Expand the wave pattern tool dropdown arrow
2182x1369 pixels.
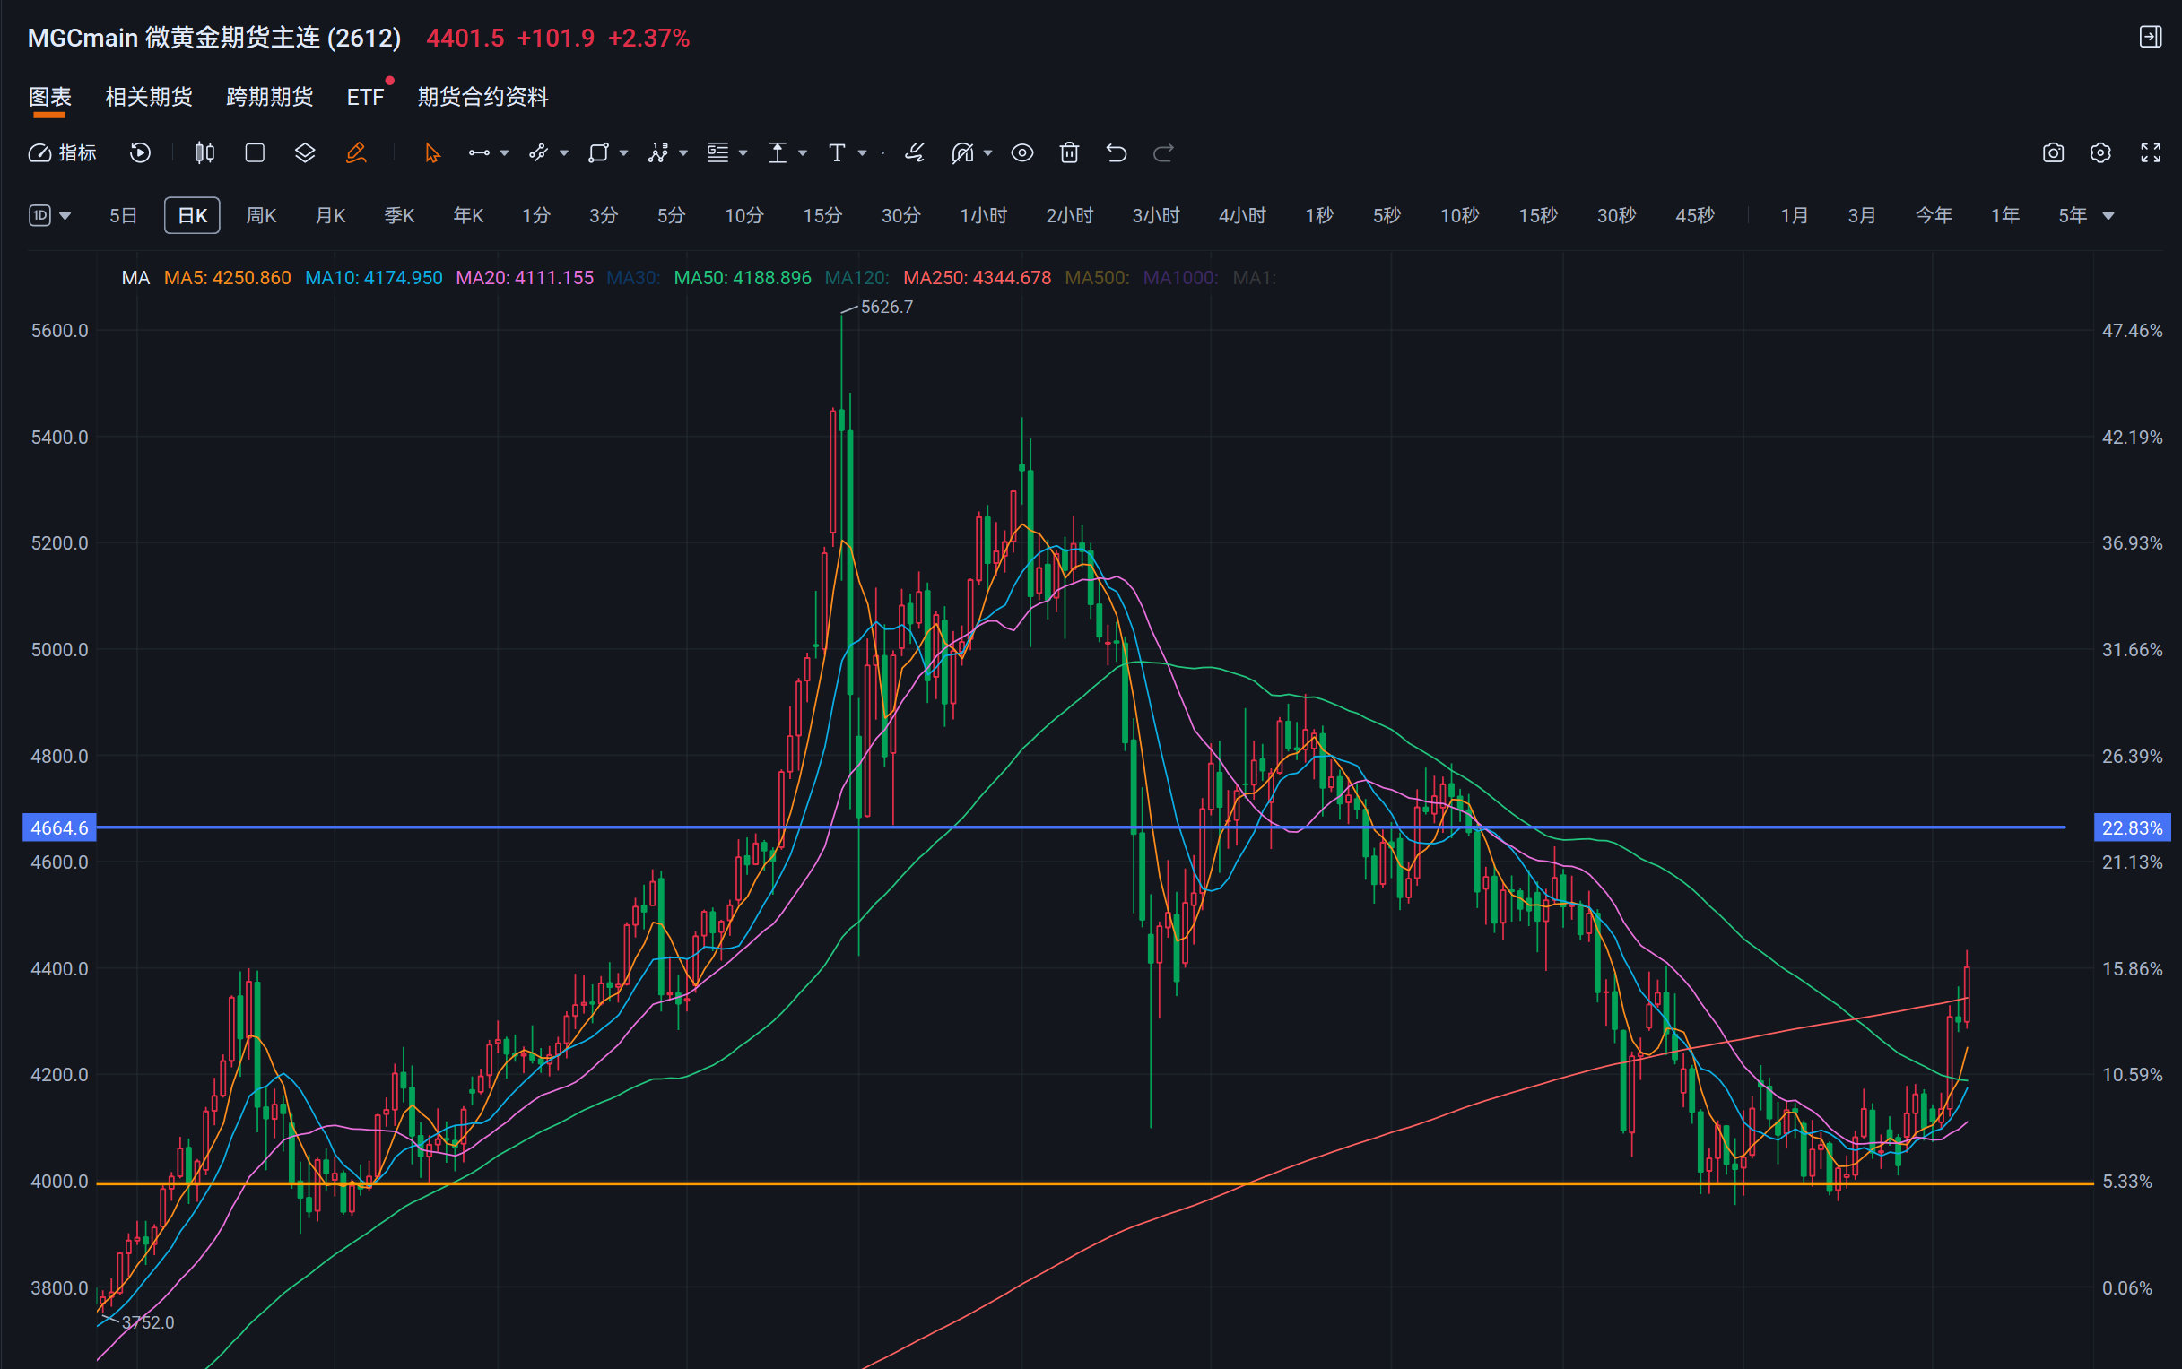683,153
